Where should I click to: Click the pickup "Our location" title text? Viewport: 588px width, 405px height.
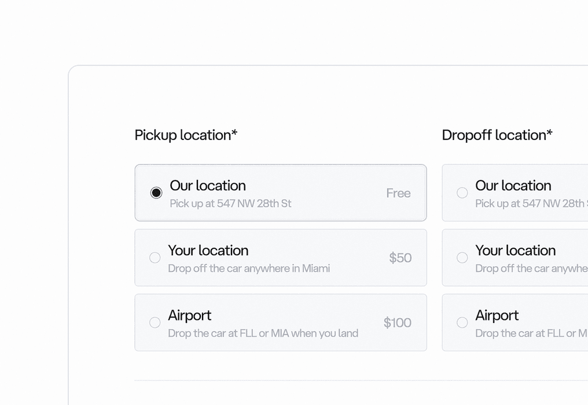click(x=208, y=186)
